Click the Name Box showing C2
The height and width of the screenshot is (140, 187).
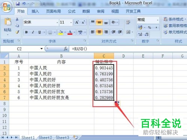click(x=20, y=49)
